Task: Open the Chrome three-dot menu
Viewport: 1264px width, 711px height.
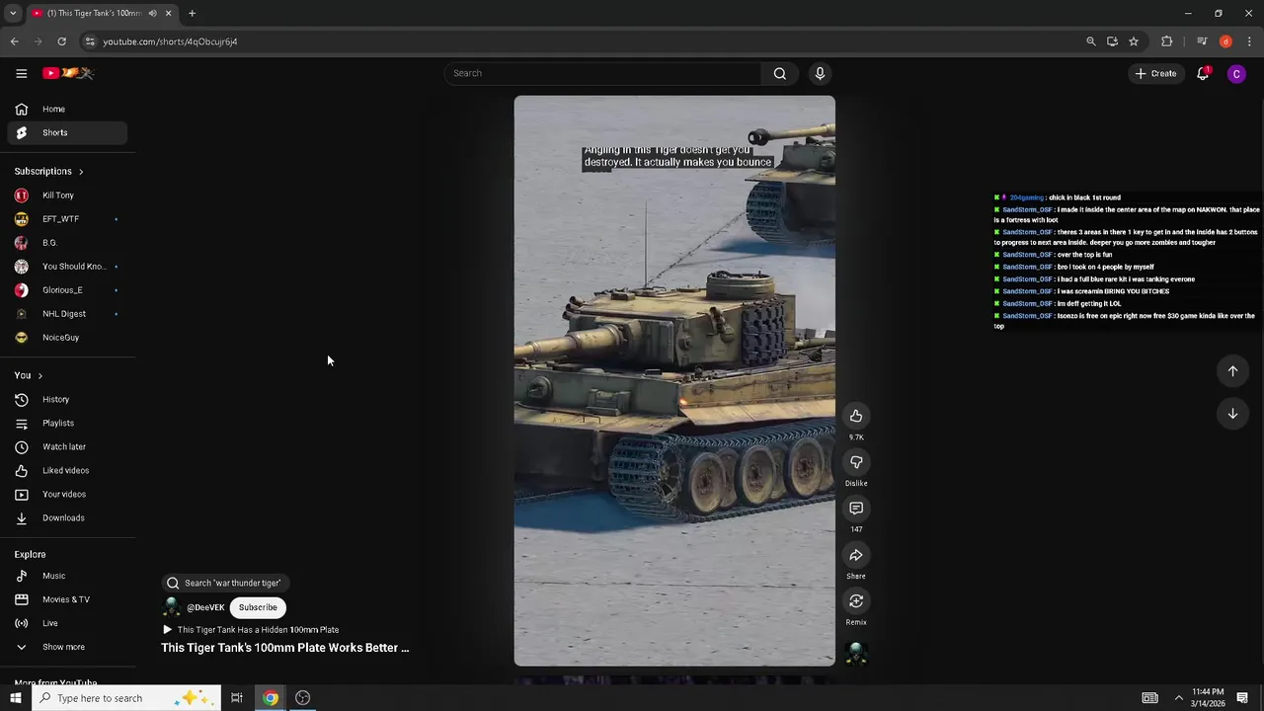Action: click(1249, 41)
